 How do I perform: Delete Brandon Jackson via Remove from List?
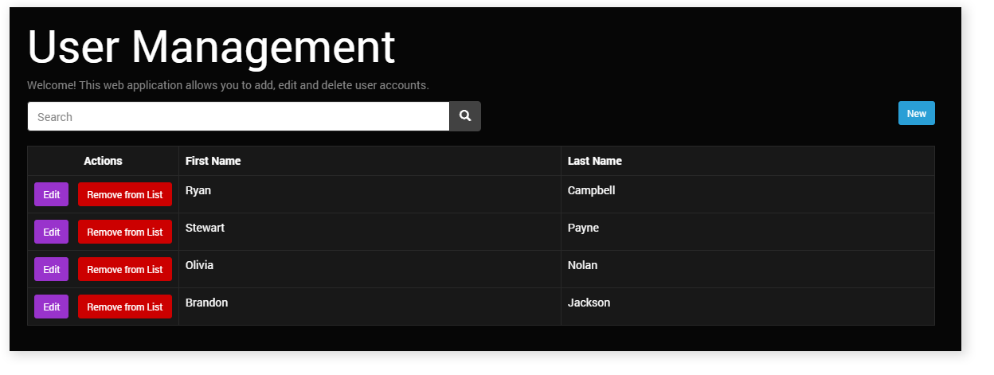click(x=124, y=307)
